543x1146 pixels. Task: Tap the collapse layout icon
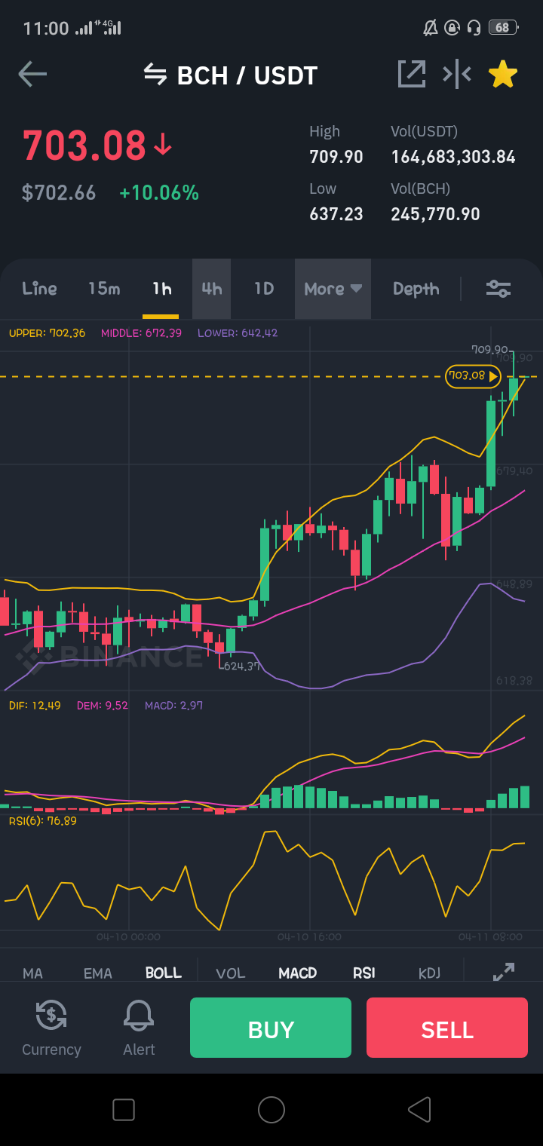457,73
